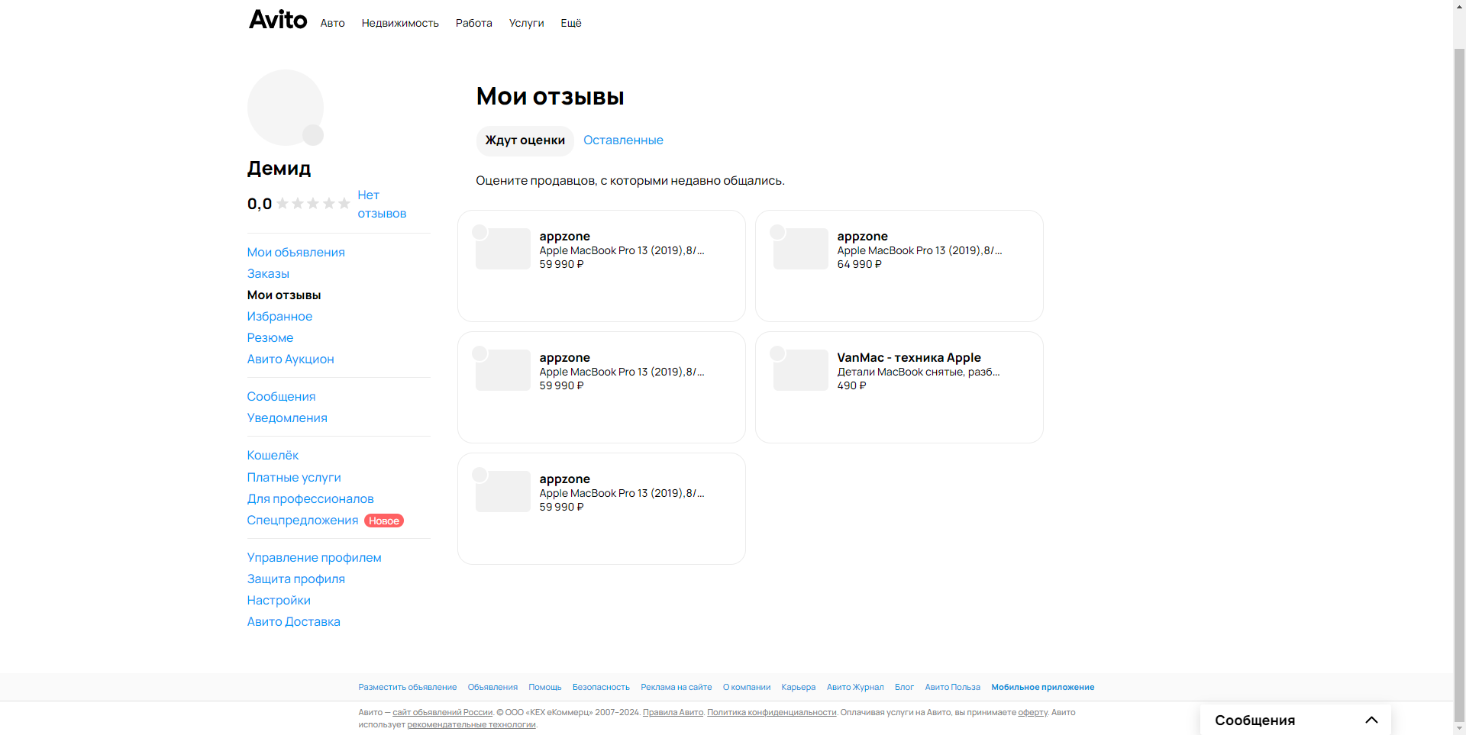Open Кошелёк in the sidebar
Screen dimensions: 1466x735
(273, 456)
